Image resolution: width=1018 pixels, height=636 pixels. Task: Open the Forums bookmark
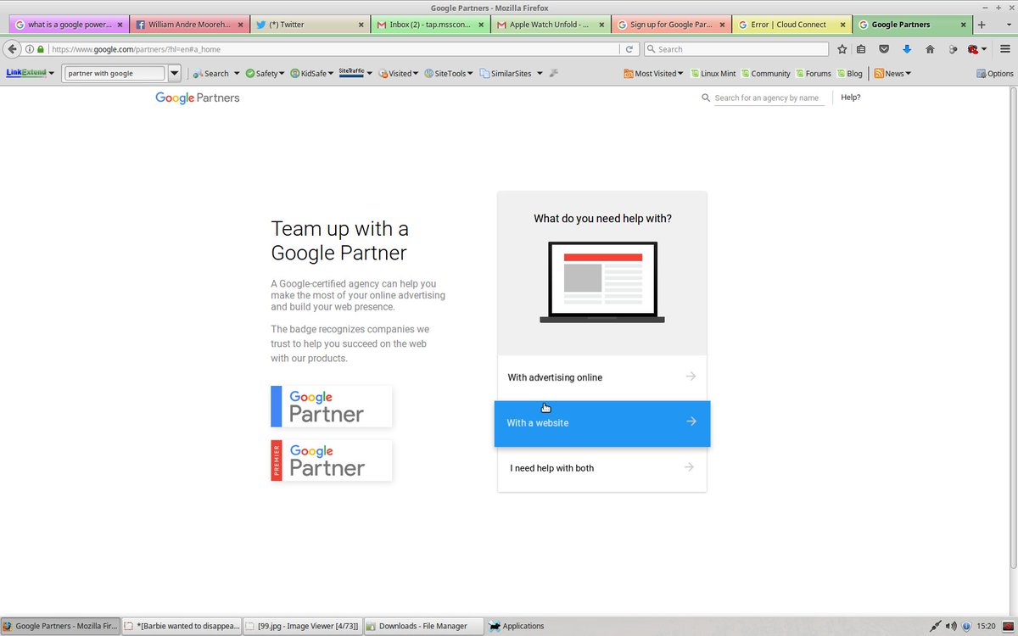pyautogui.click(x=813, y=73)
